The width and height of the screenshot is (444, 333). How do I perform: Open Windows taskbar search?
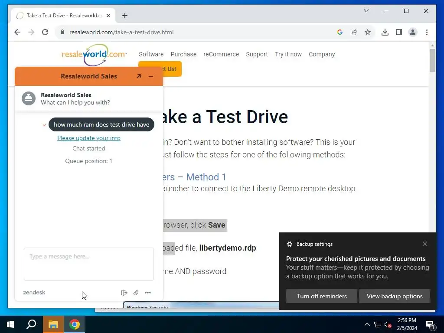31,324
